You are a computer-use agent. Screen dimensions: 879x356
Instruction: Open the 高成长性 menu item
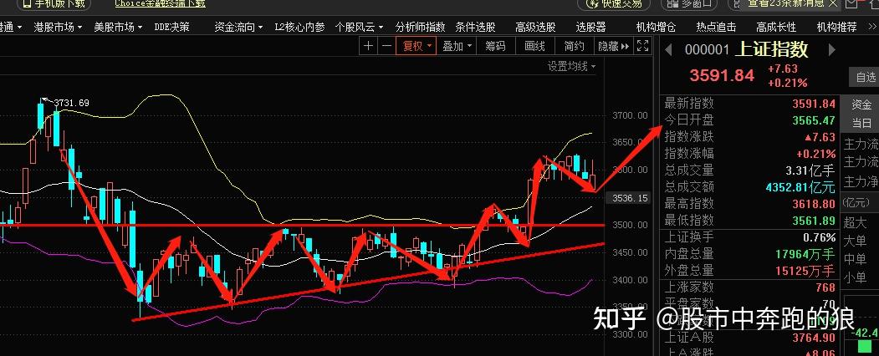tap(776, 27)
